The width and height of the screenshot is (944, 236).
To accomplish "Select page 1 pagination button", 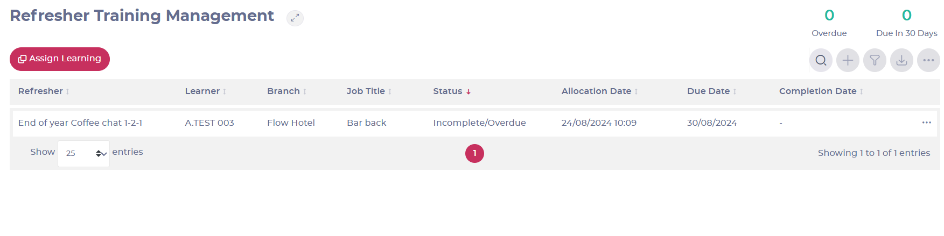I will (474, 153).
